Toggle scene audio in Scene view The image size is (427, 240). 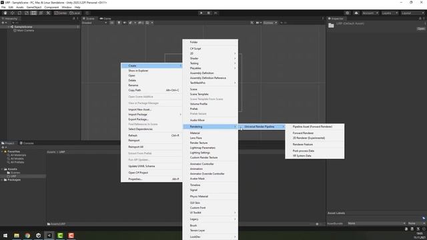125,23
